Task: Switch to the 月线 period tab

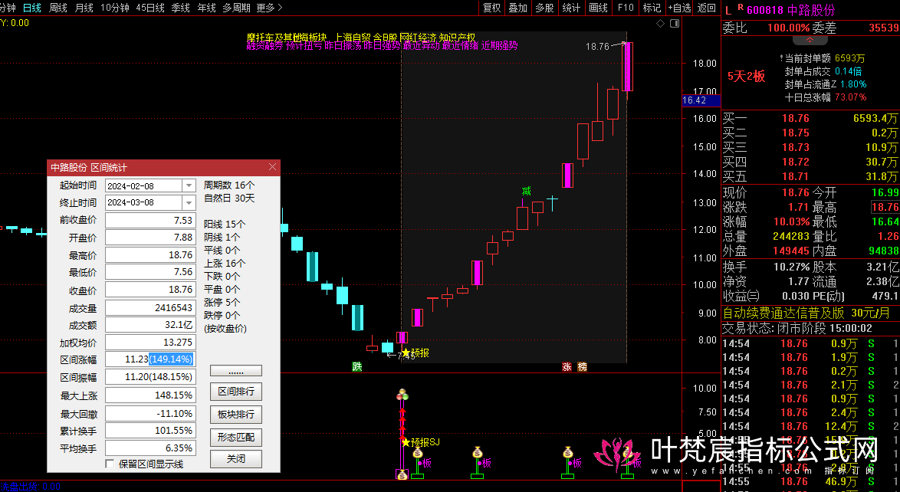Action: [x=84, y=8]
